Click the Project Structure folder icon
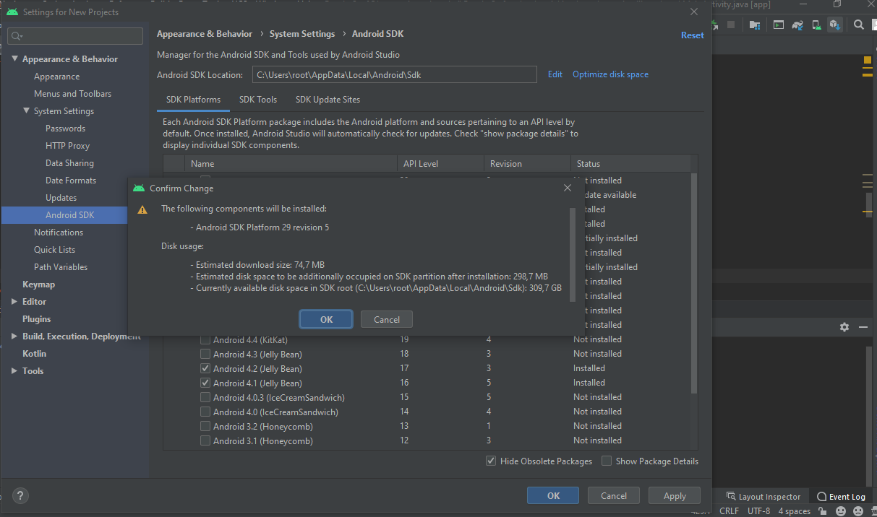Viewport: 877px width, 517px height. pyautogui.click(x=755, y=25)
